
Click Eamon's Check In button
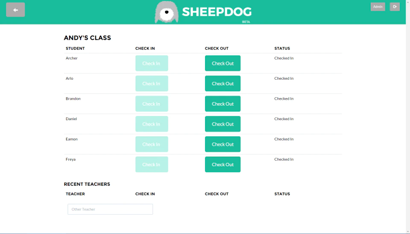click(x=152, y=144)
